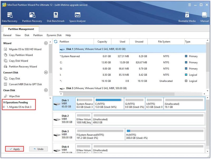The width and height of the screenshot is (211, 159).
Task: Click the horizontal scrollbar left arrow
Action: point(61,94)
